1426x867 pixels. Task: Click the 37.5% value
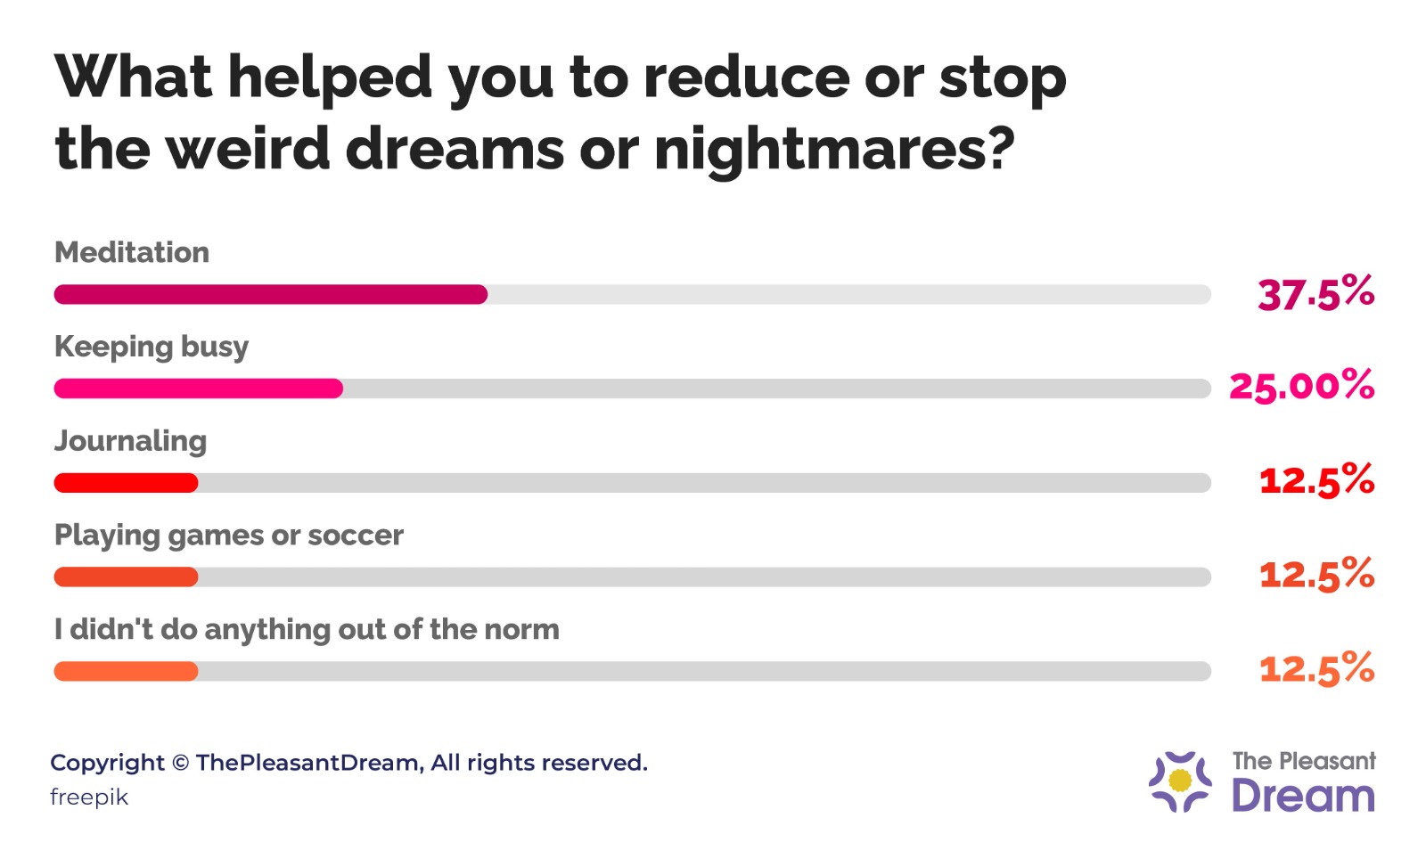pos(1315,293)
